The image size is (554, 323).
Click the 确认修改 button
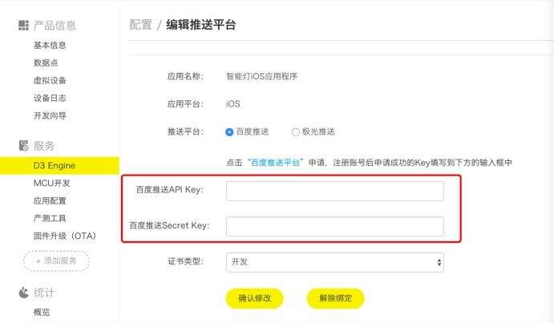pyautogui.click(x=255, y=298)
